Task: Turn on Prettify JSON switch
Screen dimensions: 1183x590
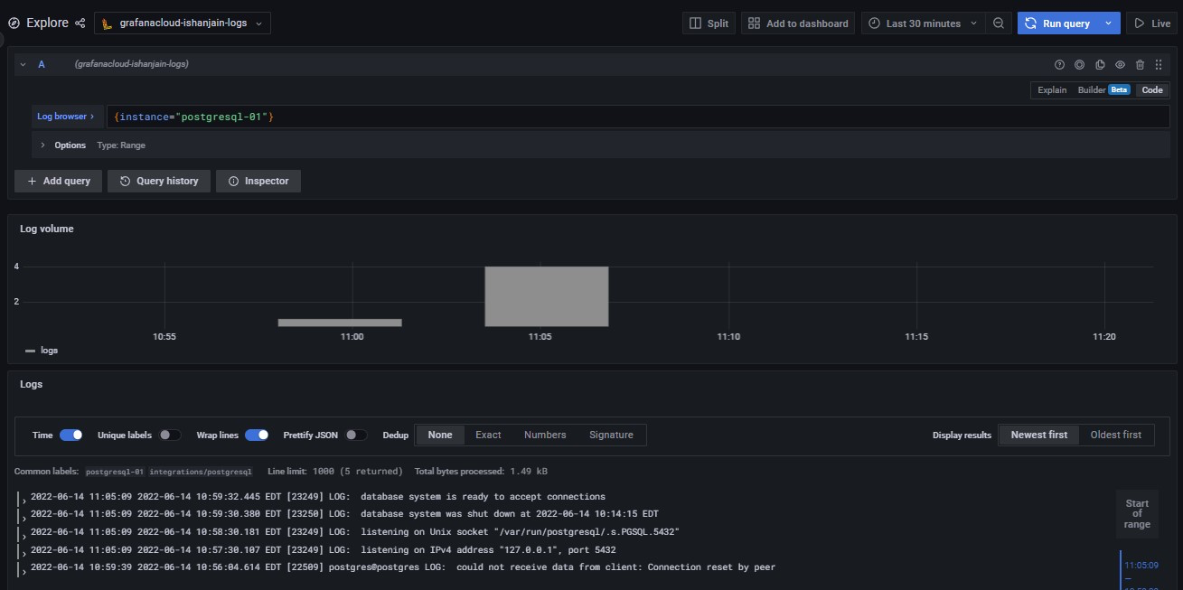Action: 356,435
